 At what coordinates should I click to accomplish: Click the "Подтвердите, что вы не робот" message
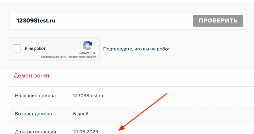tap(136, 49)
